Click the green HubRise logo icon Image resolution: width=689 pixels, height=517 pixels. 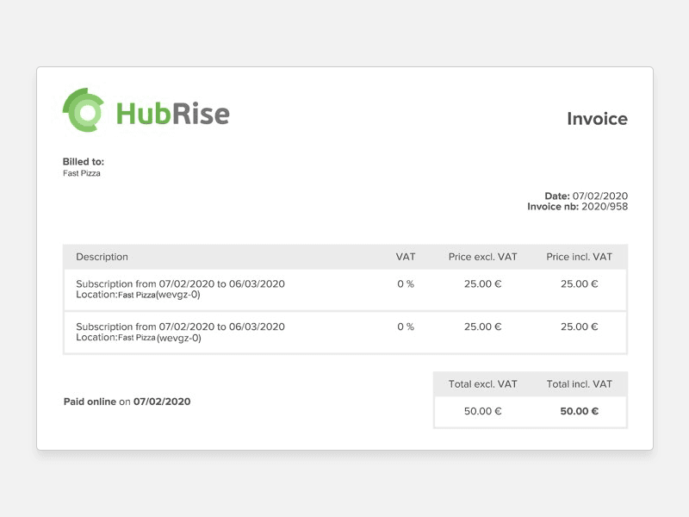tap(84, 111)
